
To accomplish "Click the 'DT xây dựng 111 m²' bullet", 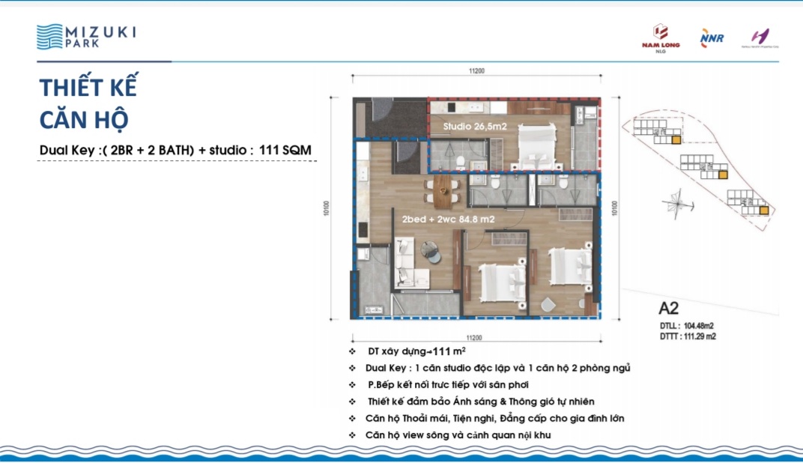I will pyautogui.click(x=416, y=350).
